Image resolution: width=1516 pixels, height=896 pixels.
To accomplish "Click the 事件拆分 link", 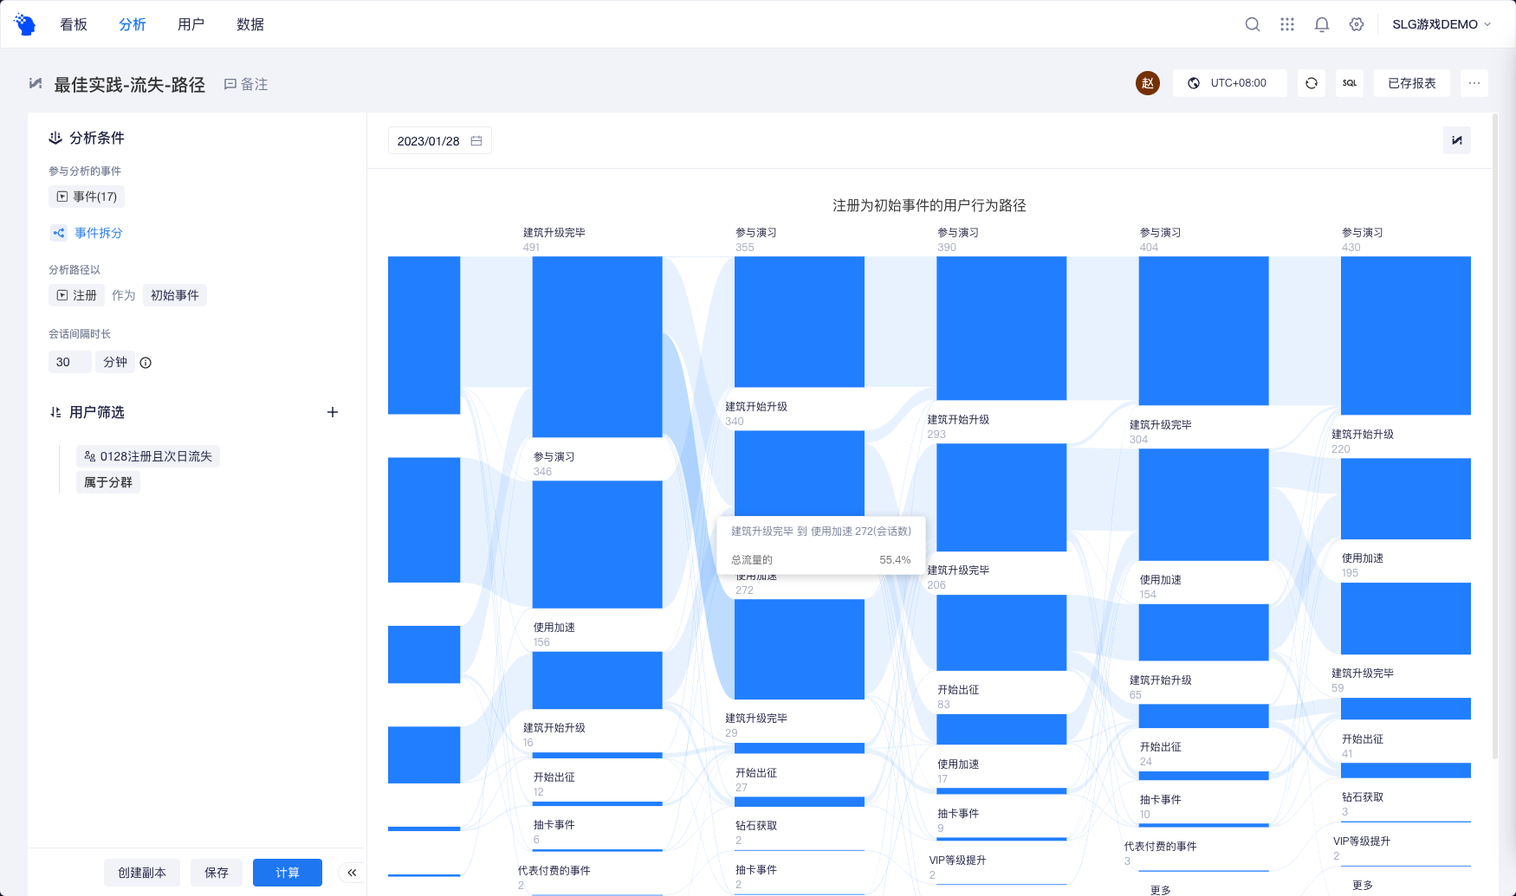I will coord(98,233).
